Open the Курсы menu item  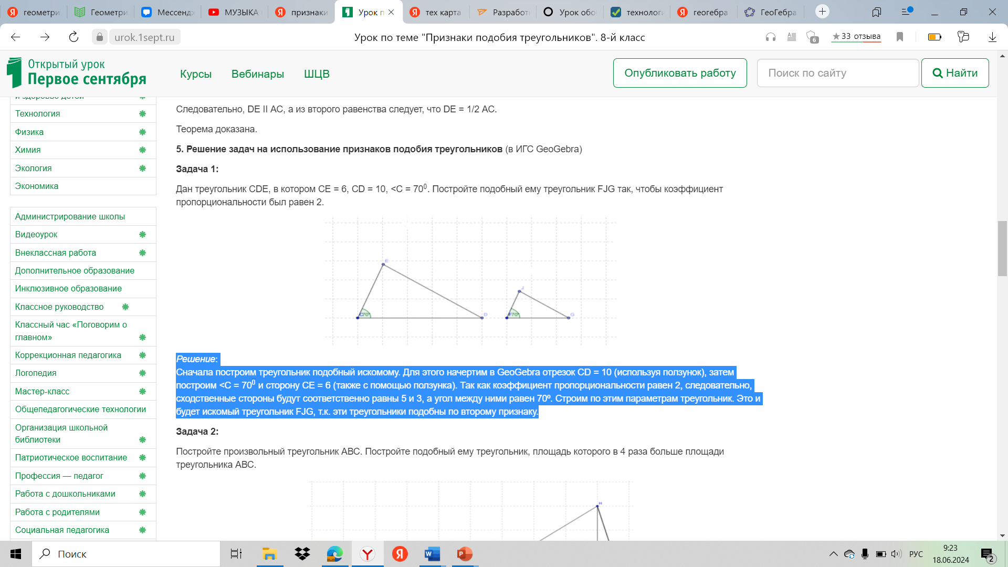[196, 74]
